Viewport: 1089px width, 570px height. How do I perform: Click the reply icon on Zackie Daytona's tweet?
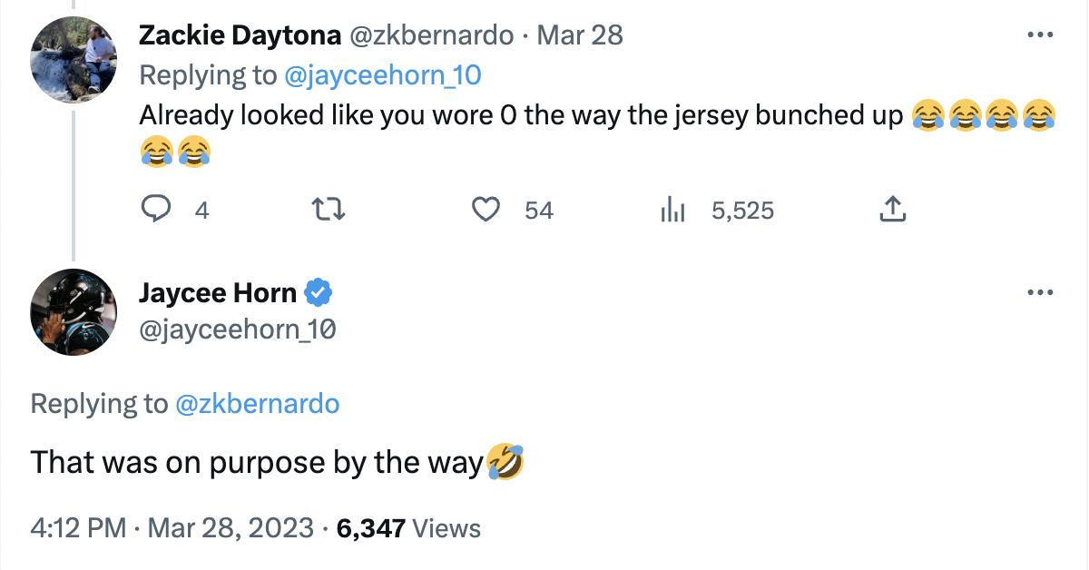tap(159, 211)
